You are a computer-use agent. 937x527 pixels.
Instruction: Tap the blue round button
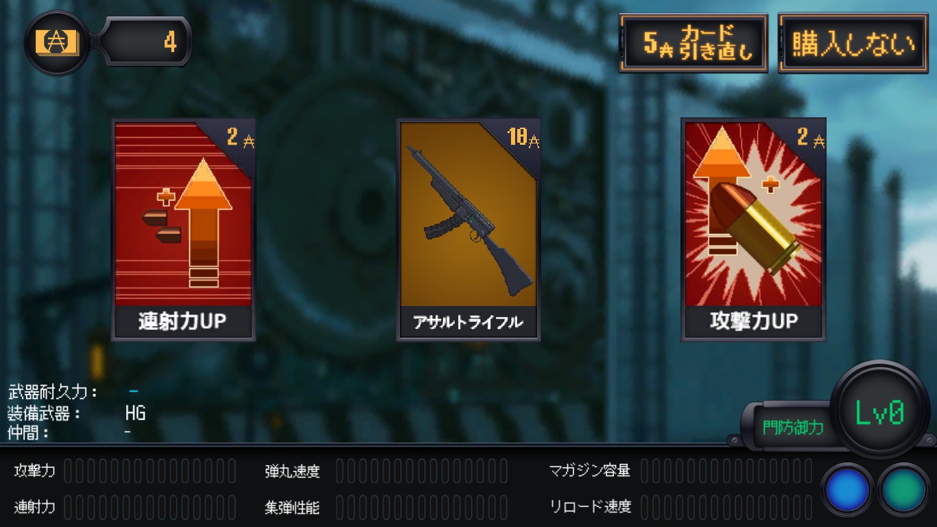848,489
